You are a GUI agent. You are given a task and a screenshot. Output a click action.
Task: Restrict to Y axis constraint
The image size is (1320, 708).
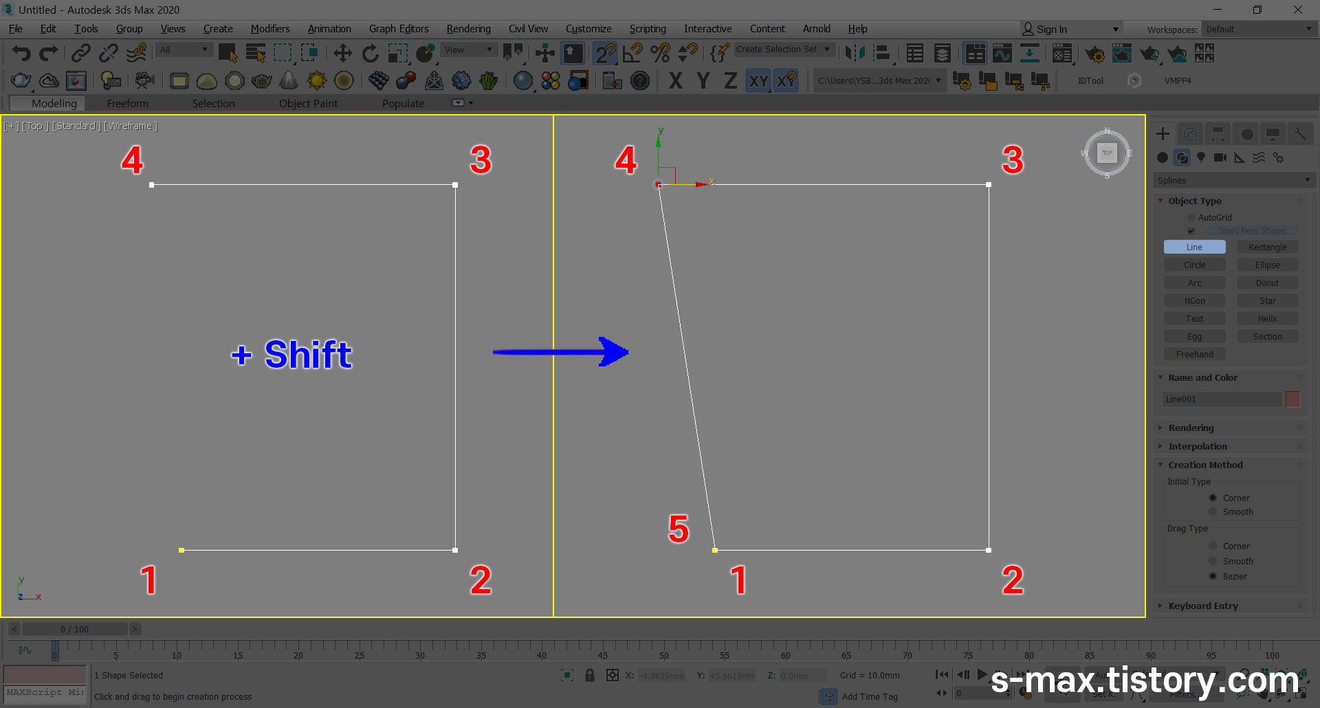click(703, 81)
